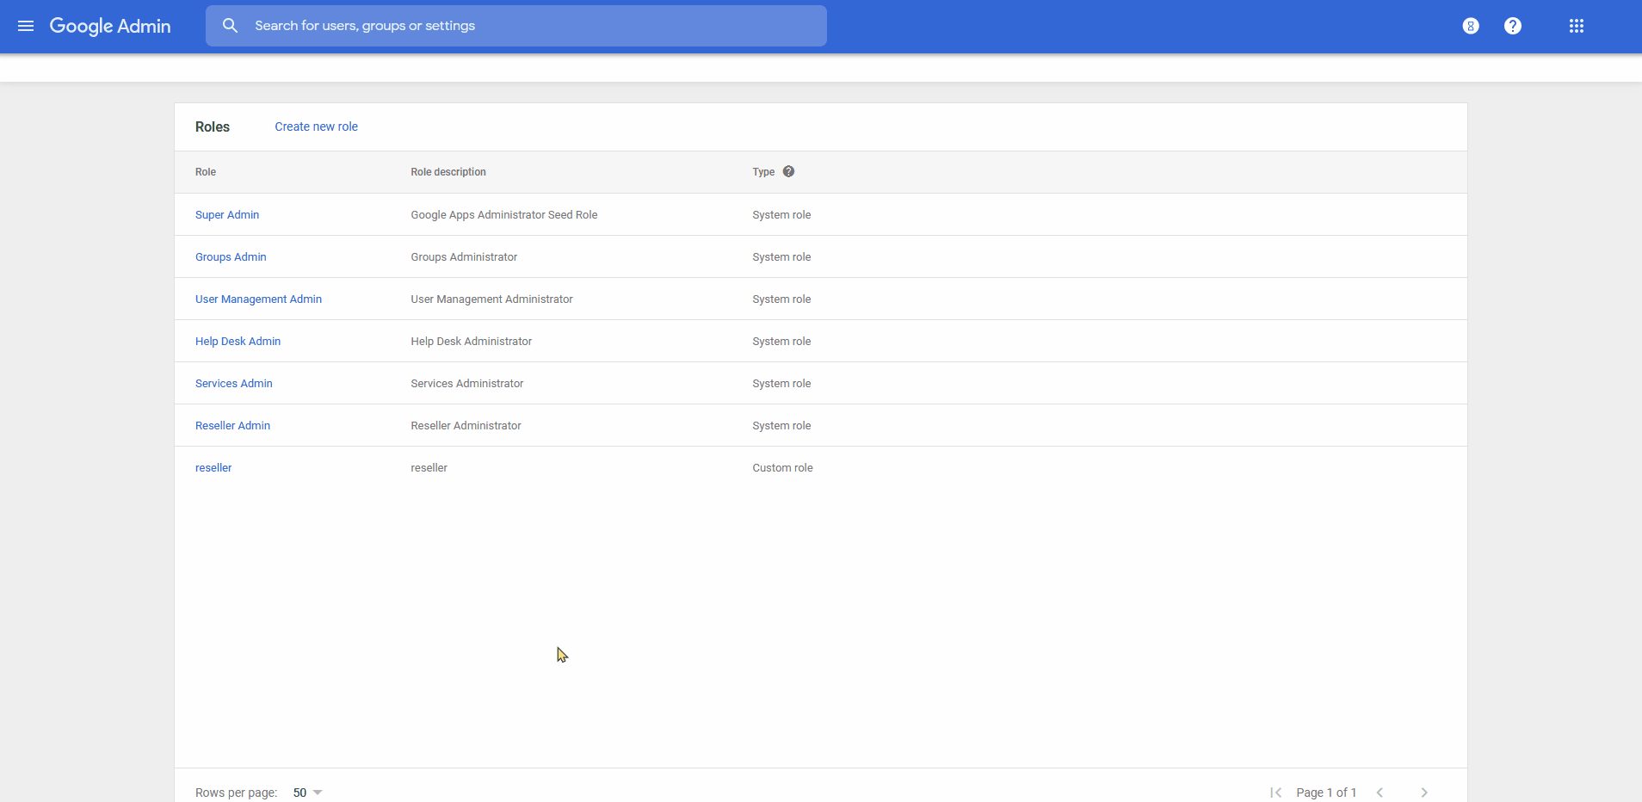The image size is (1642, 802).
Task: Focus the users, groups or settings search field
Action: 516,26
